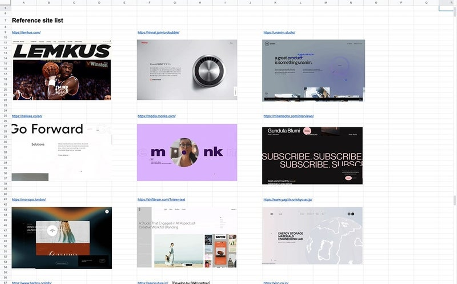This screenshot has height=284, width=457.
Task: Select column Q header
Action: coord(426,3)
